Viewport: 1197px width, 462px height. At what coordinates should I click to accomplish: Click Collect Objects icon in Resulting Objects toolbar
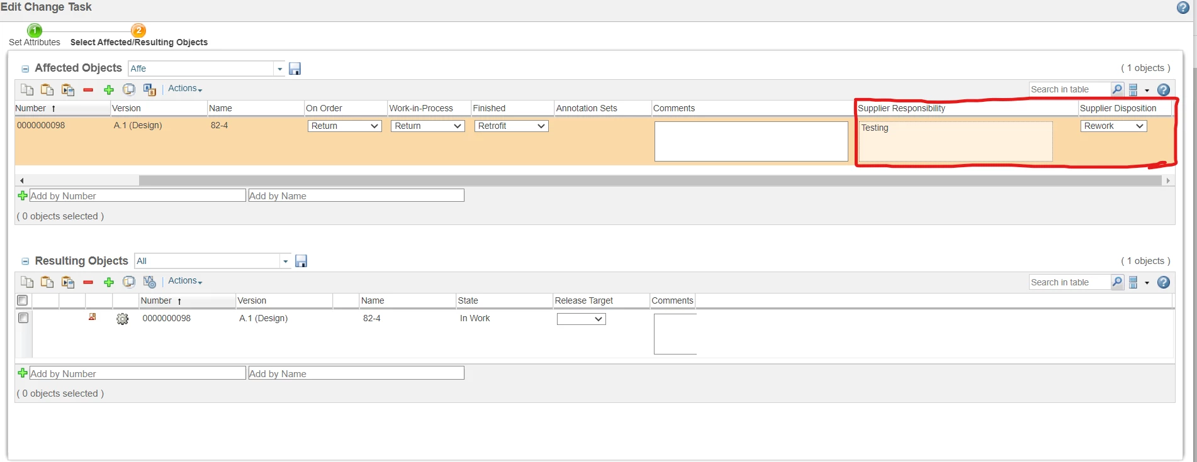point(129,282)
